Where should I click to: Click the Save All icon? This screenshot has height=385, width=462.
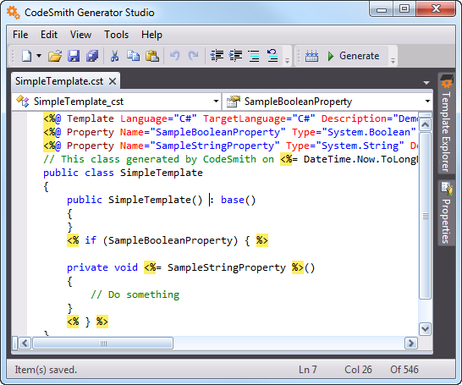point(92,56)
